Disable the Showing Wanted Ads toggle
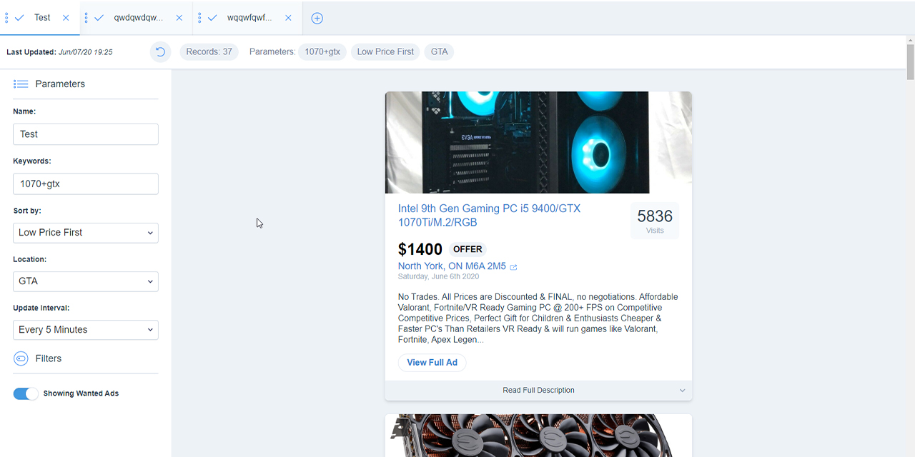 tap(25, 393)
